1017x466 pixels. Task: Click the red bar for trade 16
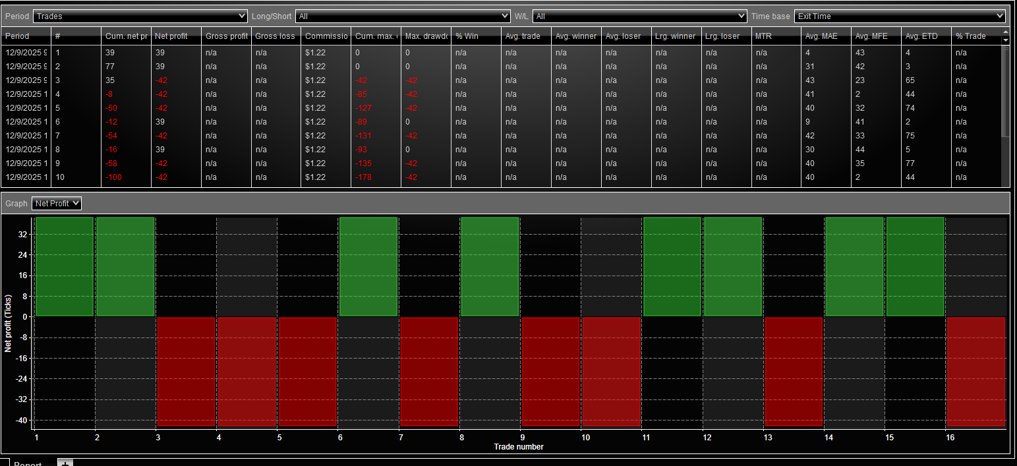click(x=975, y=371)
